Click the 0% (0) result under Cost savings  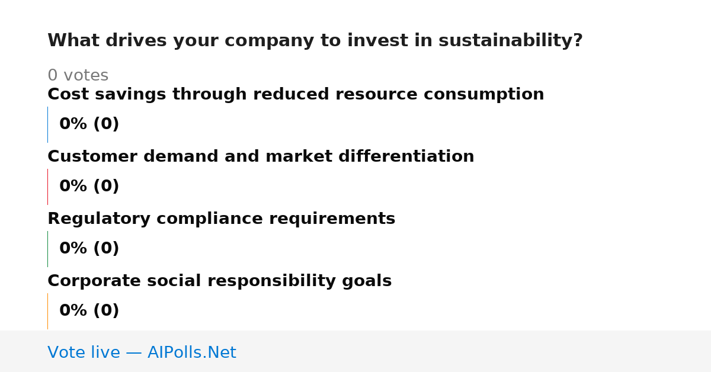pyautogui.click(x=89, y=124)
